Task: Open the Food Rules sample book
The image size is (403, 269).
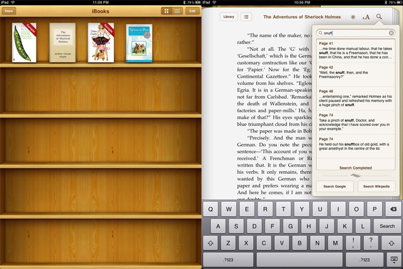Action: 24,42
